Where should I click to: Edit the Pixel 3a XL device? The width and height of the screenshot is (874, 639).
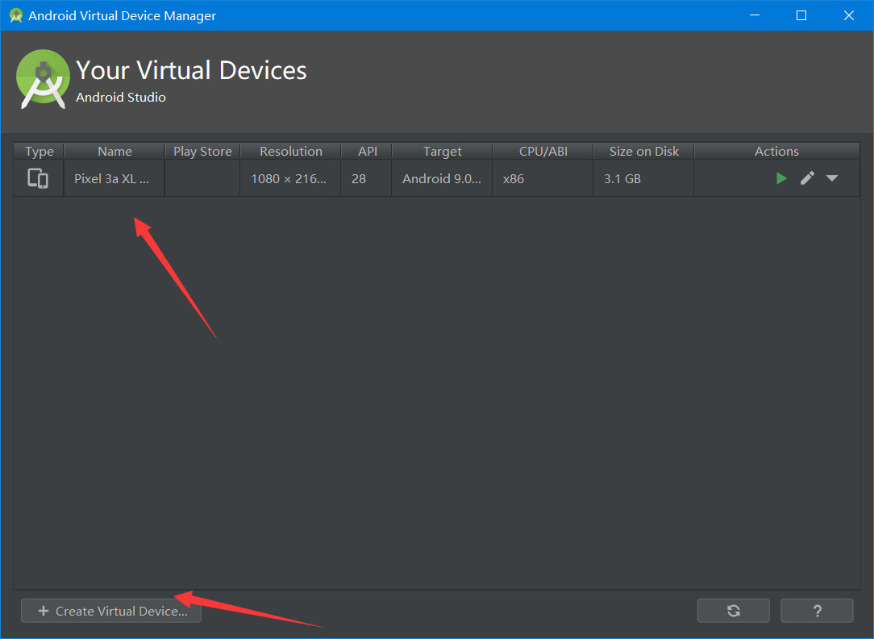[807, 178]
